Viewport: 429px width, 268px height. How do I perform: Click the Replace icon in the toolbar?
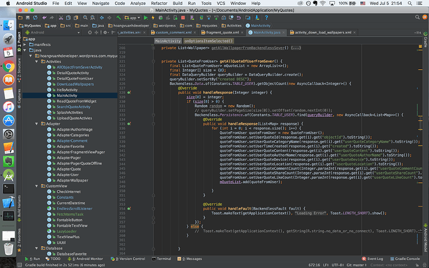pos(93,17)
